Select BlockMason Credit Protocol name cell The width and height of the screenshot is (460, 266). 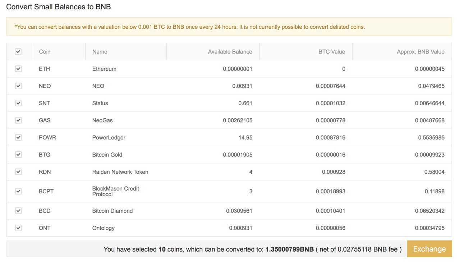[116, 191]
